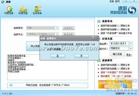Click the 确认充值 button
The image size is (139, 96).
(x=117, y=54)
